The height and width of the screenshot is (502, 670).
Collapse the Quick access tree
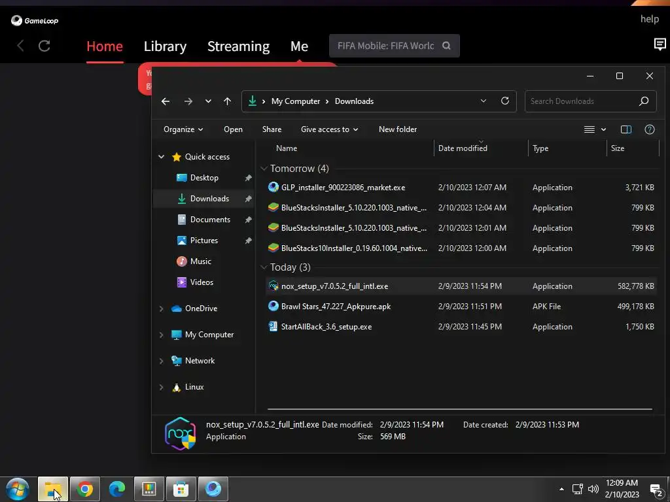[161, 157]
